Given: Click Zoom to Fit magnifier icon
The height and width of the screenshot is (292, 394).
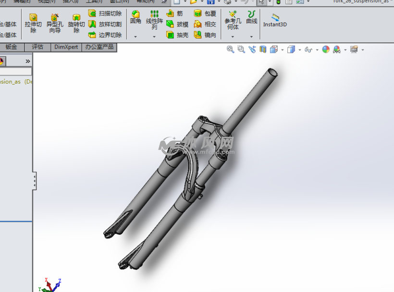Looking at the screenshot, I should [x=231, y=49].
